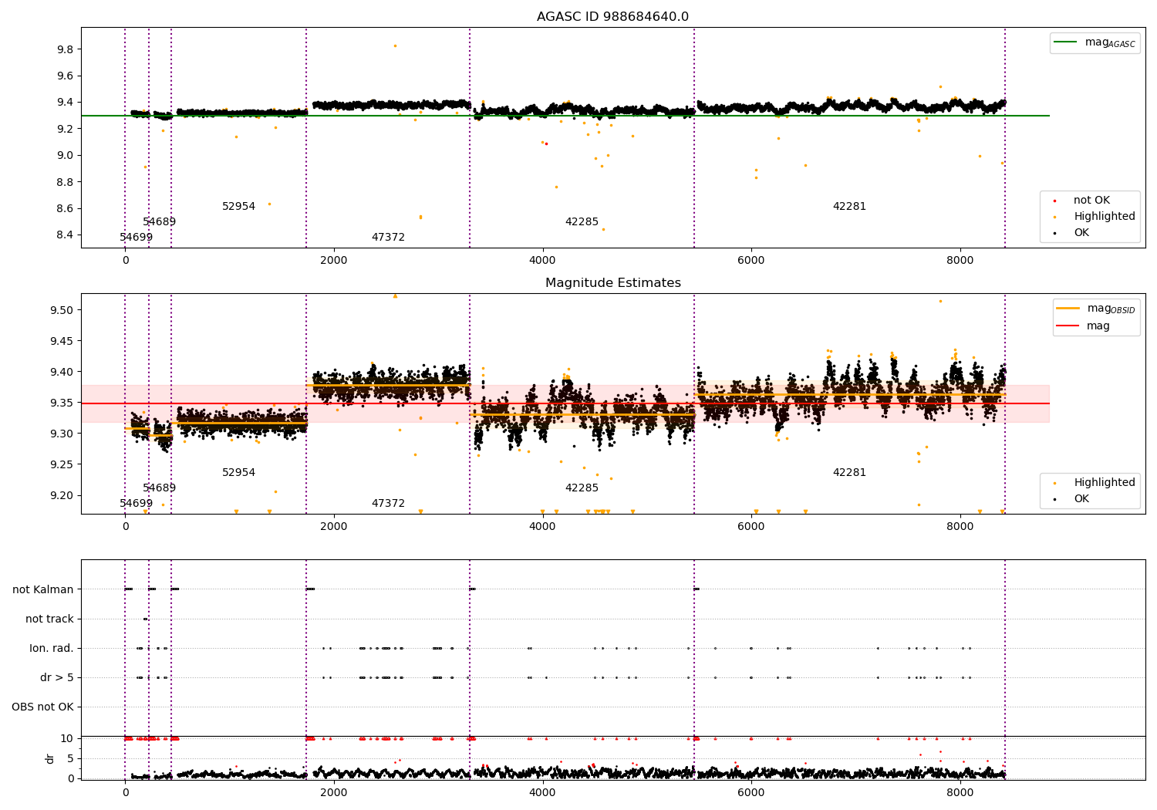The image size is (1157, 810).
Task: Click the y-axis tick label 8.6
Action: (x=65, y=209)
